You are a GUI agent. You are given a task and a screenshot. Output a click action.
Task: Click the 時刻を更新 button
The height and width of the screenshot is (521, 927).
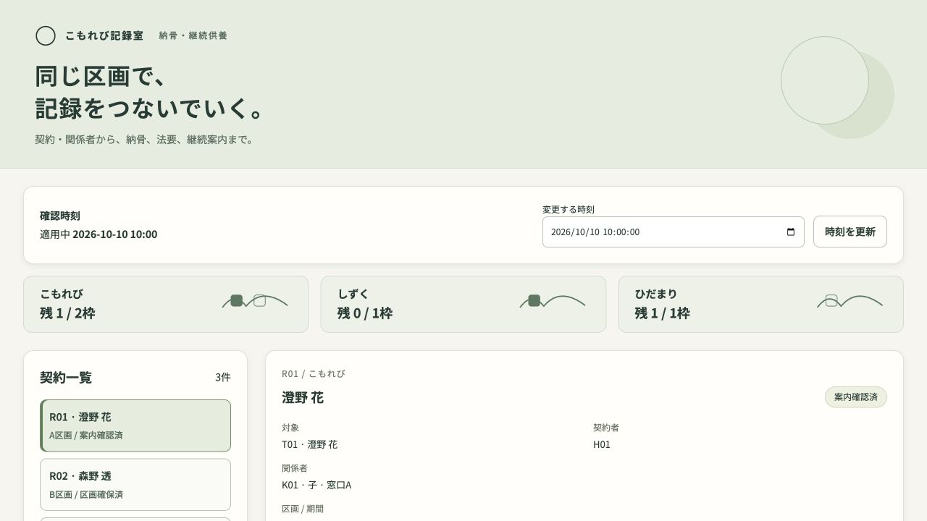tap(850, 232)
